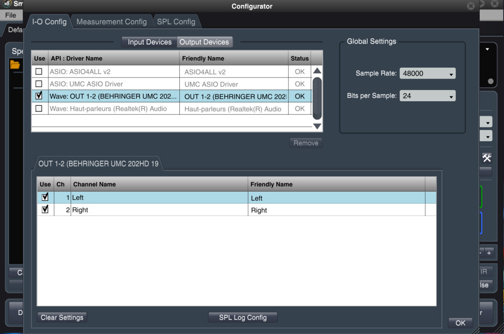
Task: Uncheck the Left channel Use box
Action: pyautogui.click(x=45, y=197)
